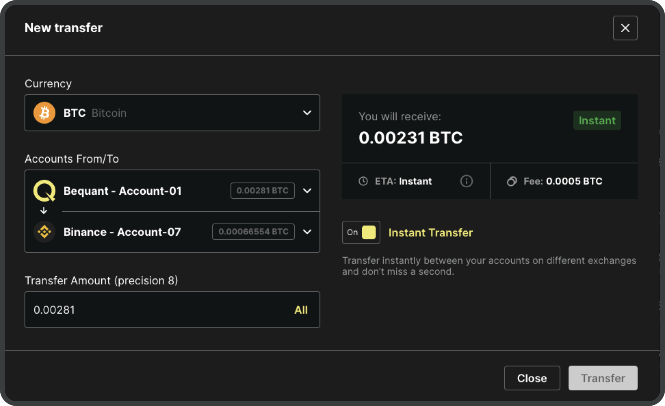Turn off the Instant Transfer toggle
This screenshot has height=406, width=665.
[361, 233]
